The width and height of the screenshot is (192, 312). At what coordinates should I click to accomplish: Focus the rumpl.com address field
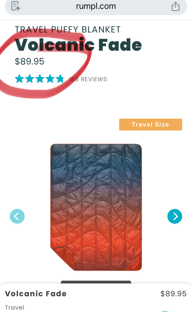pos(96,6)
